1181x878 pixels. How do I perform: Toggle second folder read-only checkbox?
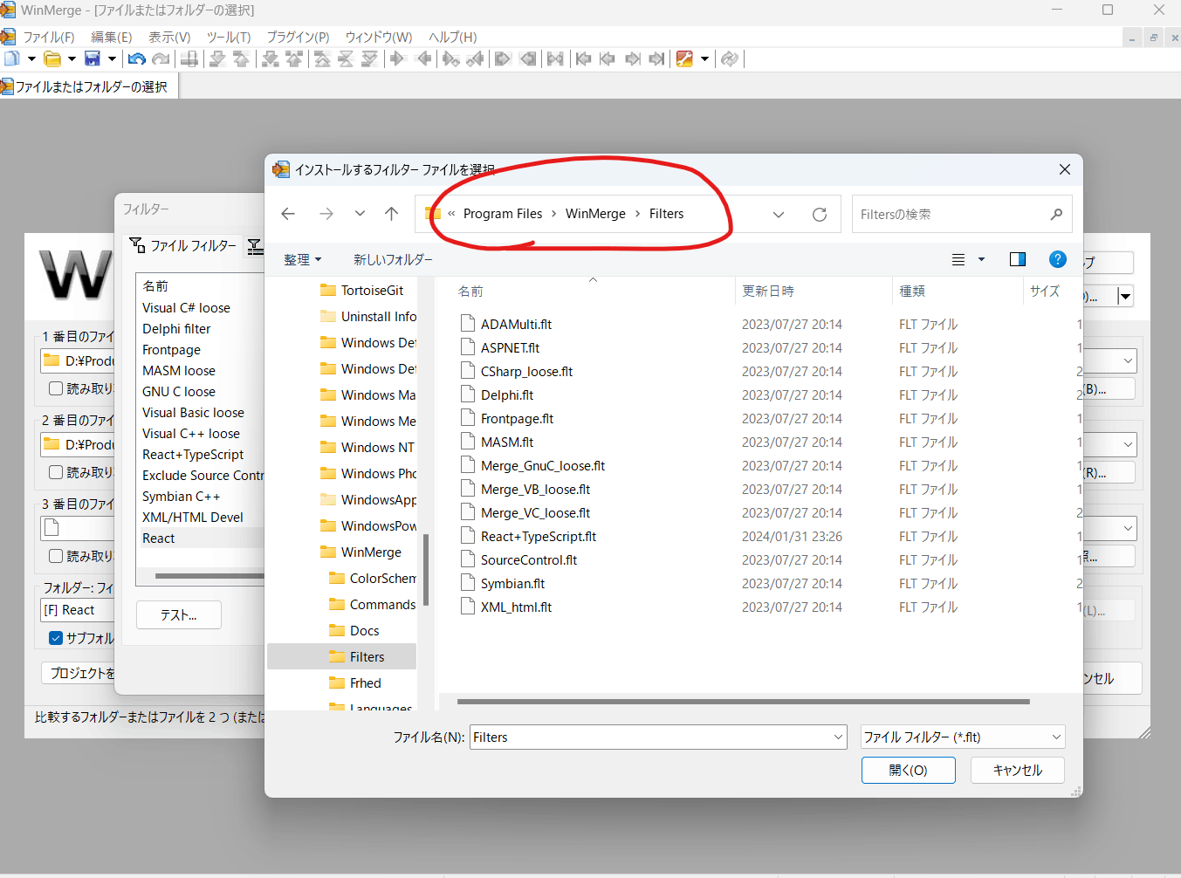(x=56, y=472)
